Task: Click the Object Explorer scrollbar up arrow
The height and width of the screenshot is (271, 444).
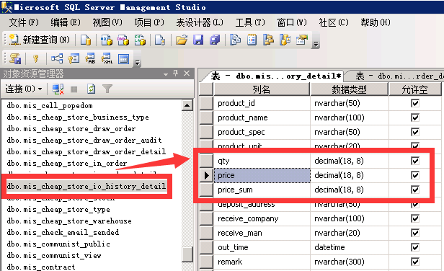Action: 187,106
